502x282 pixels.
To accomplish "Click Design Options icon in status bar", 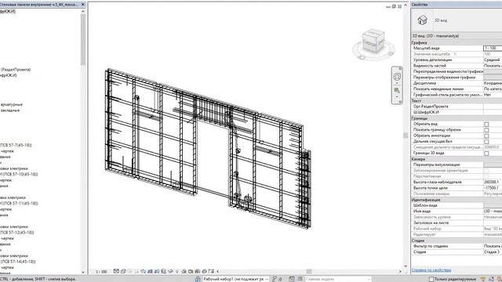I will point(292,279).
